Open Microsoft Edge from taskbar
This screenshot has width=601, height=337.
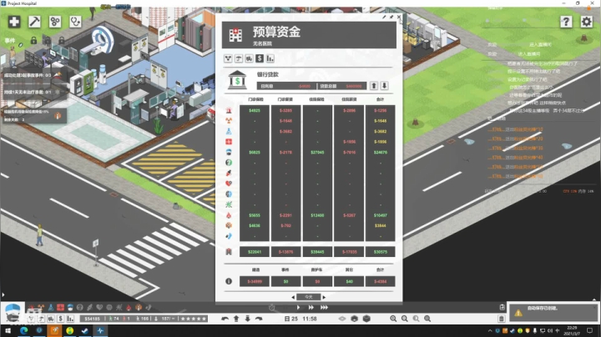coord(23,330)
